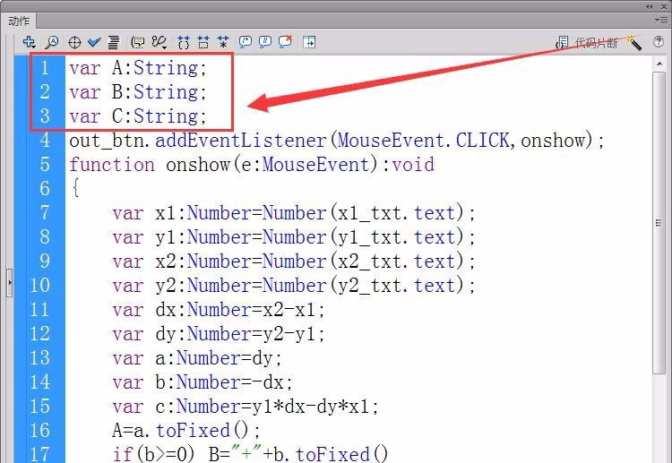672x463 pixels.
Task: Click 'var A:String;' on line 1
Action: [138, 68]
